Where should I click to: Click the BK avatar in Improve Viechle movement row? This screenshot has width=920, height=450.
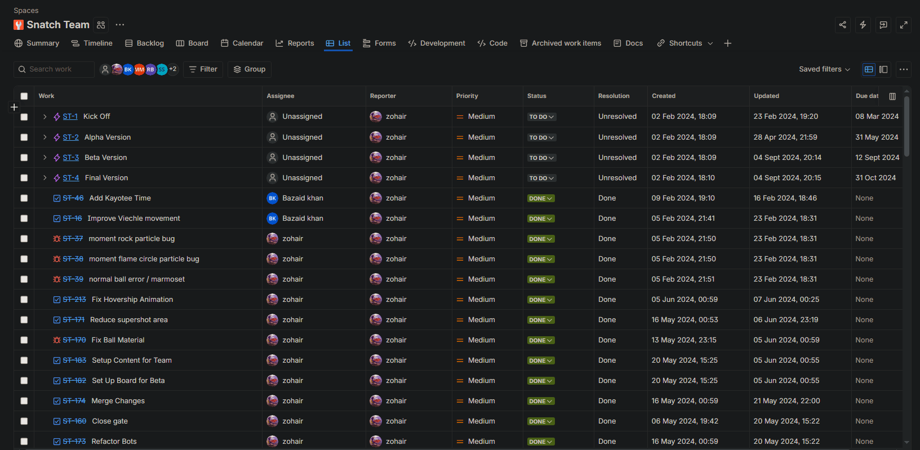click(x=273, y=219)
